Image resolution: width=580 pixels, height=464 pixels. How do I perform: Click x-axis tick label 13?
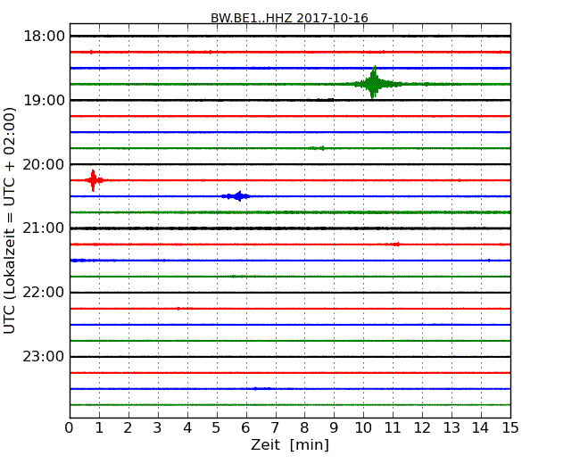coord(452,428)
